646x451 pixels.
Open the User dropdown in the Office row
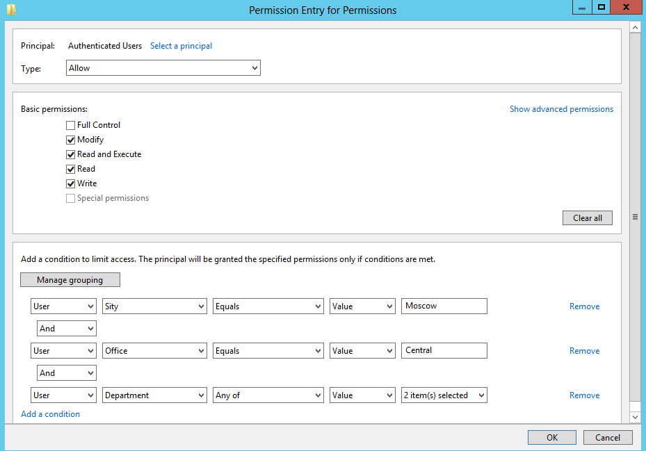pyautogui.click(x=63, y=350)
